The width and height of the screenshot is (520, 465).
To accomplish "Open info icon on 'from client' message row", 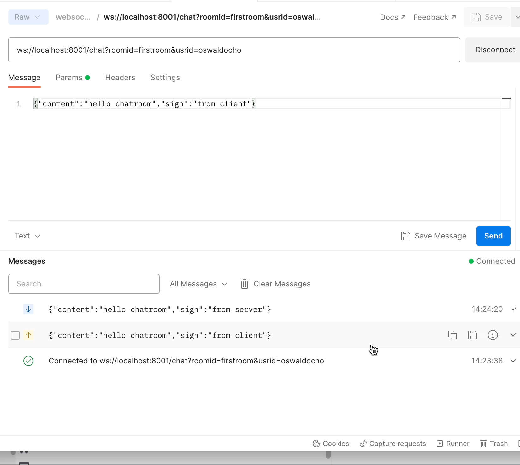I will click(493, 335).
